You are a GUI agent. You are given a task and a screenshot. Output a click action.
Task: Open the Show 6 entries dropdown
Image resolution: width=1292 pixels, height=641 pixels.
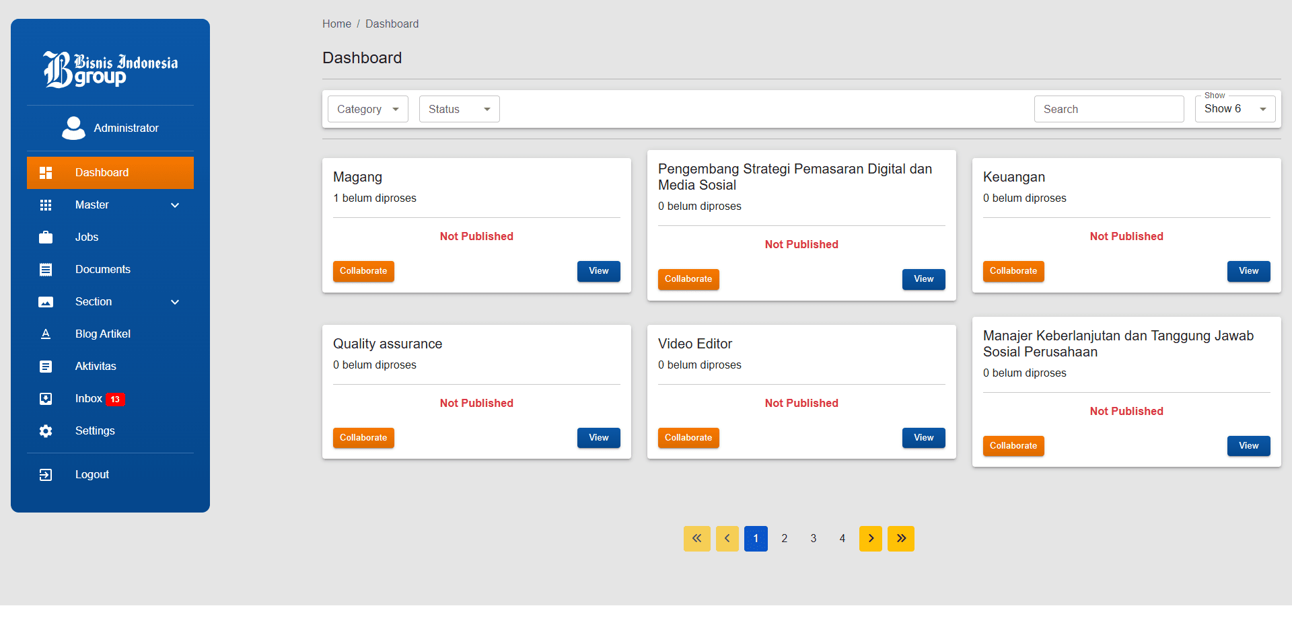(1235, 109)
